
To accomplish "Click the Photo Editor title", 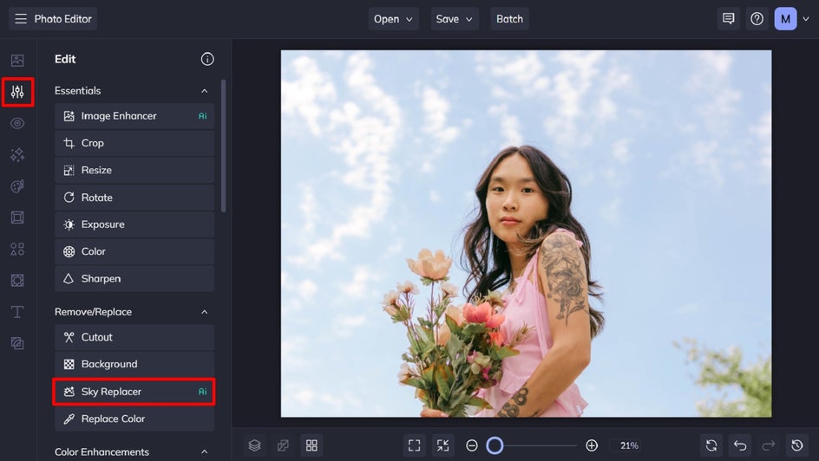I will pos(62,19).
